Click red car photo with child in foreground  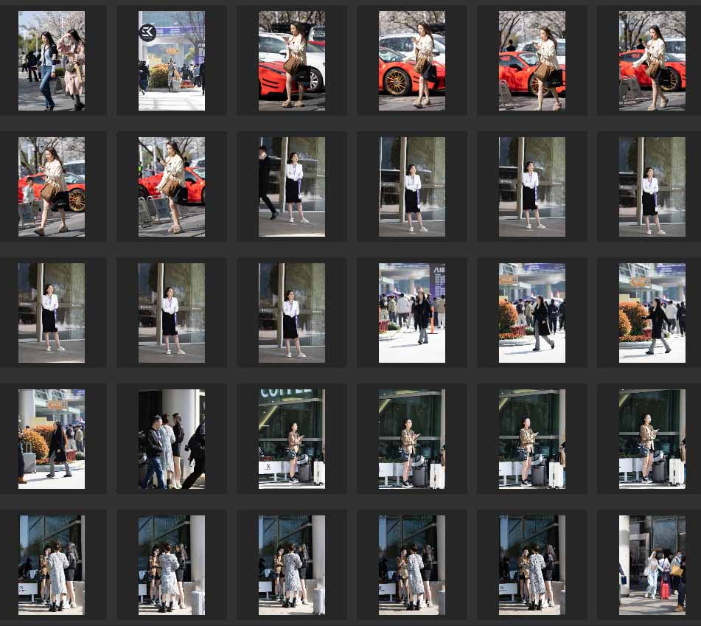(x=52, y=187)
